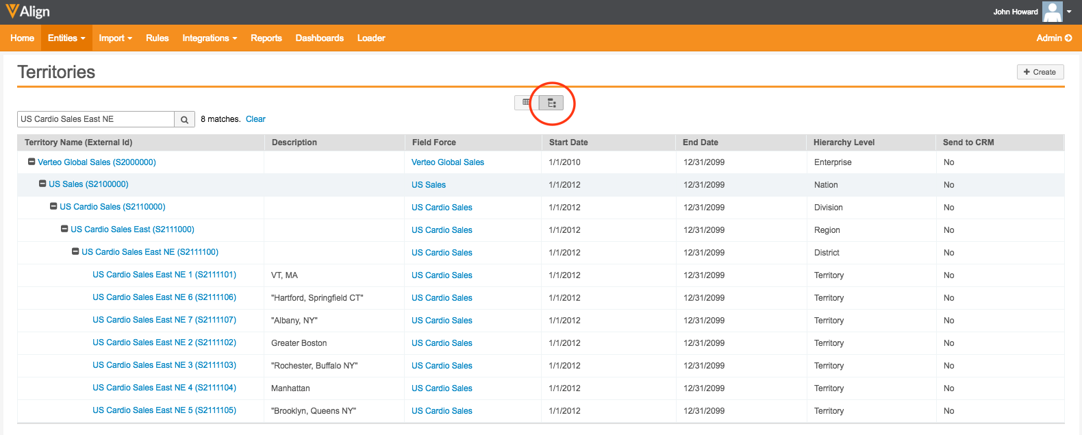Collapse the Verteo Global Sales node
Screen dimensions: 1082x435
pyautogui.click(x=32, y=162)
